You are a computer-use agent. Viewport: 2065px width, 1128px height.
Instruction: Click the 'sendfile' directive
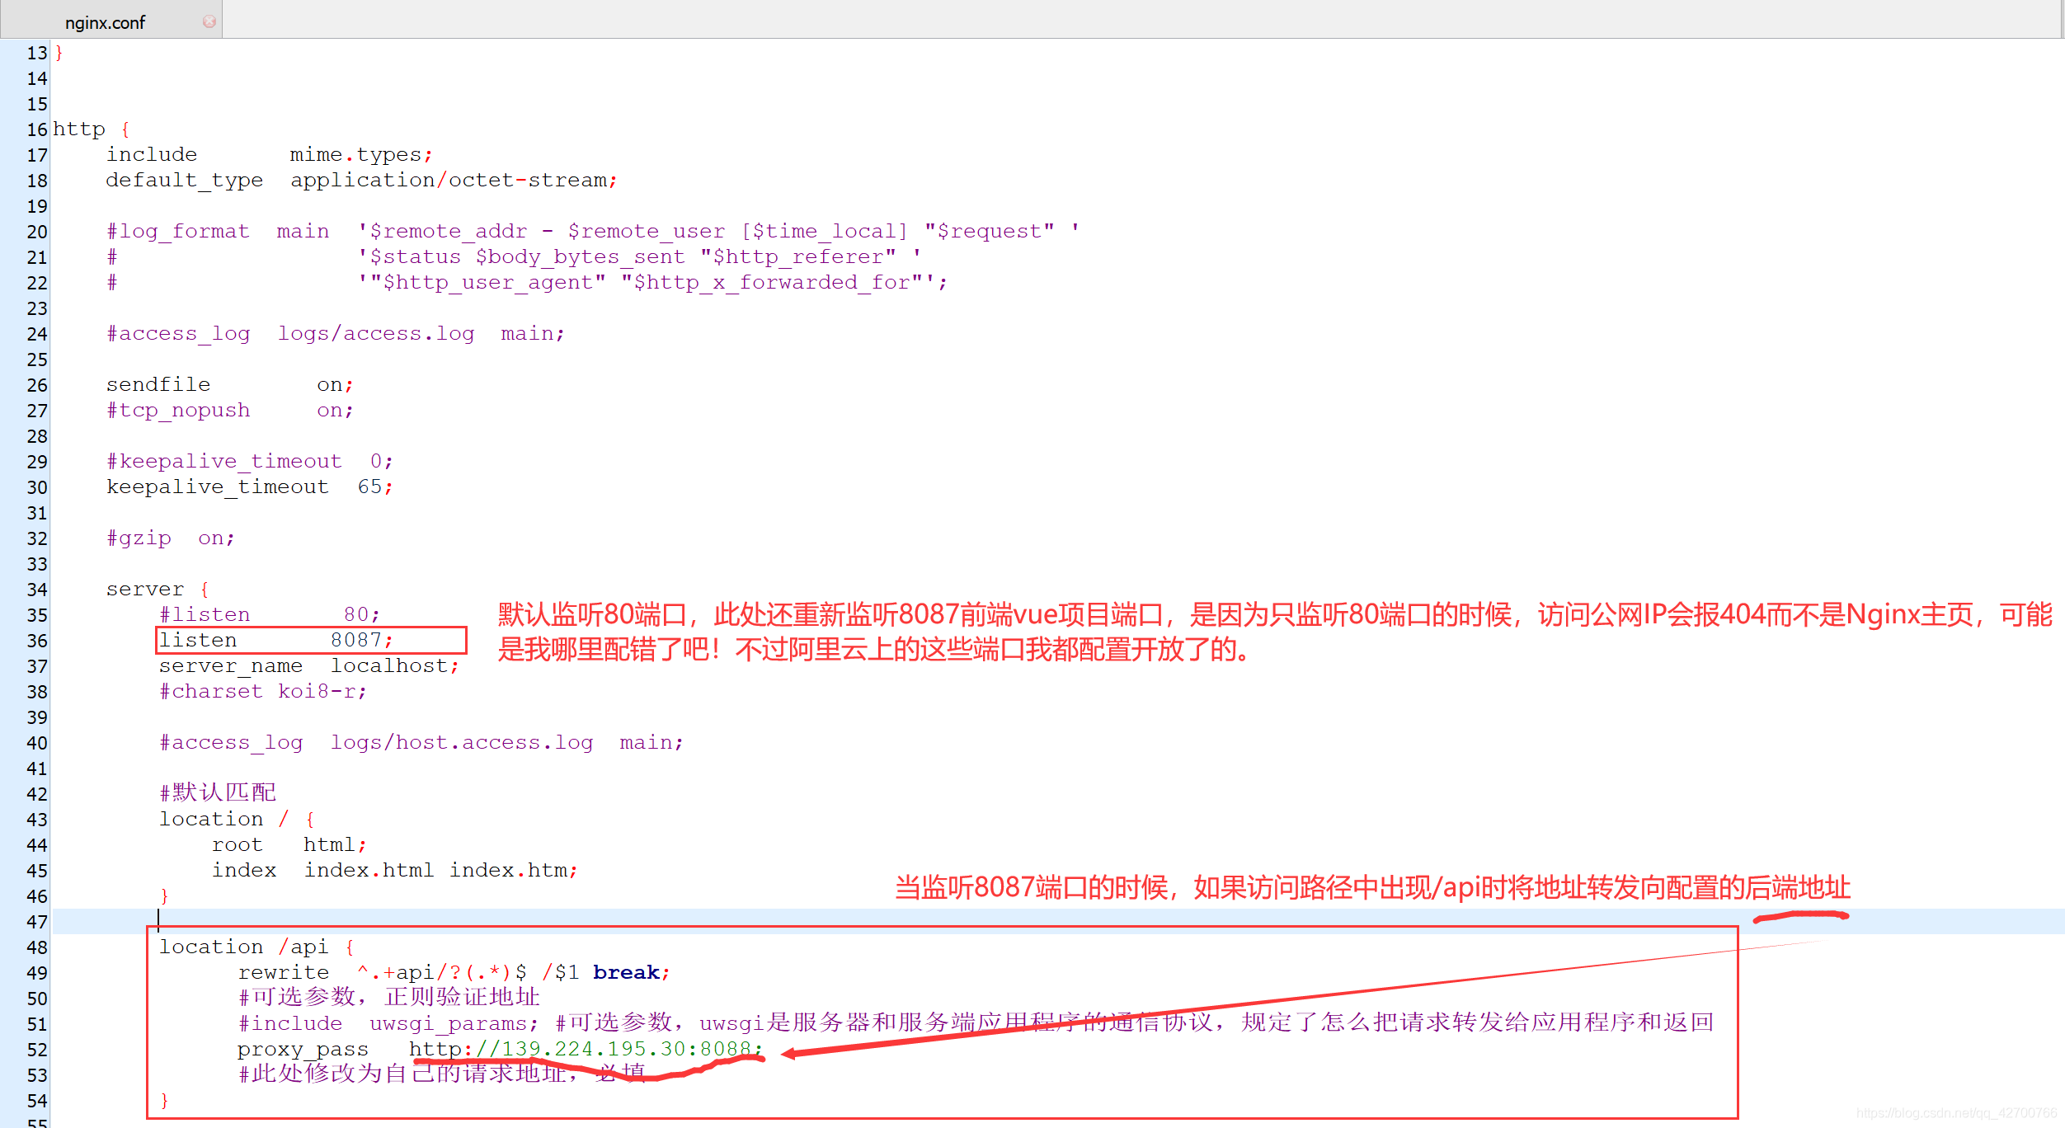(x=158, y=384)
